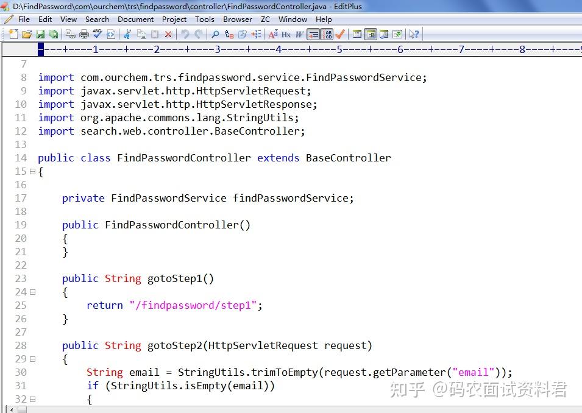The height and width of the screenshot is (413, 582).
Task: Click the Redo arrow icon
Action: 199,34
